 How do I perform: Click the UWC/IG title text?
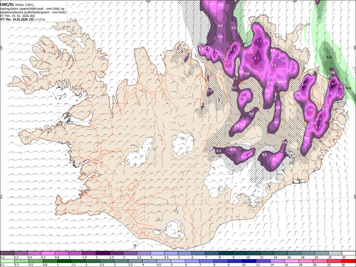tap(7, 5)
